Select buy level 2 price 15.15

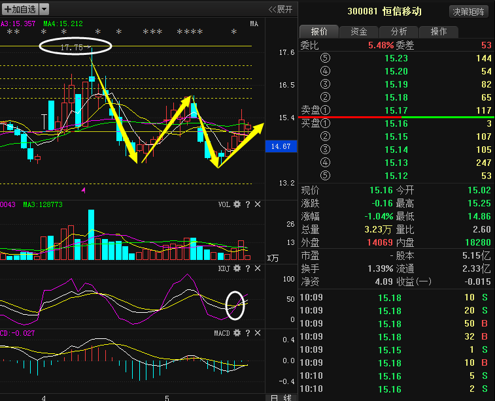[396, 136]
